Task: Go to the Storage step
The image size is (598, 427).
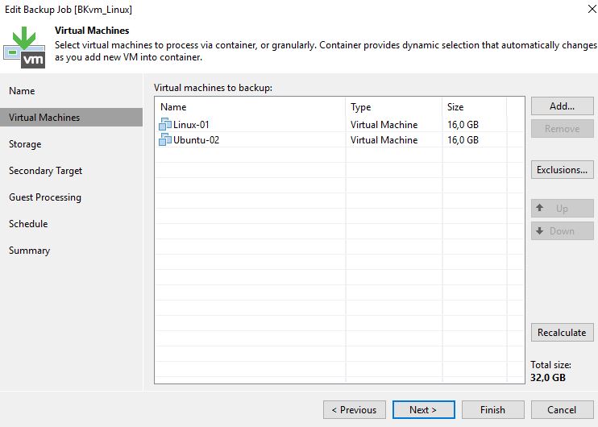Action: (x=25, y=144)
